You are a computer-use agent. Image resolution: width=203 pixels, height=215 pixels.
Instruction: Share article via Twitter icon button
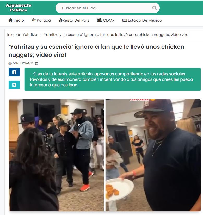tap(14, 85)
